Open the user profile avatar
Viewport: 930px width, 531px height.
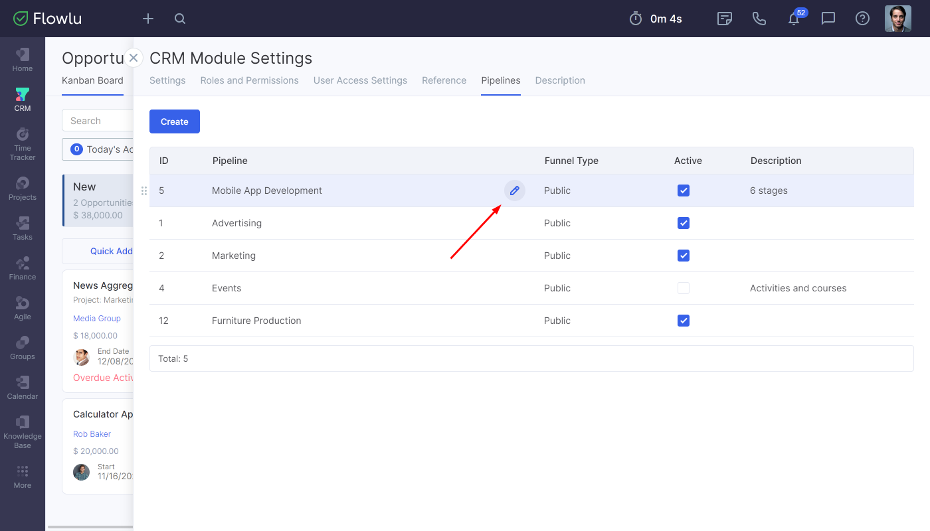point(898,19)
